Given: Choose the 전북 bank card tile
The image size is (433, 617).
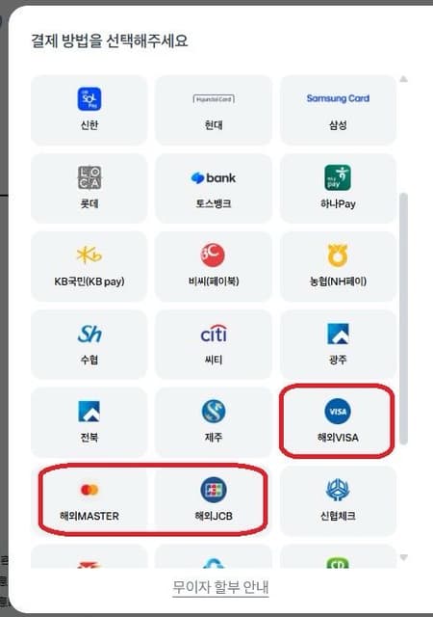Looking at the screenshot, I should click(89, 422).
